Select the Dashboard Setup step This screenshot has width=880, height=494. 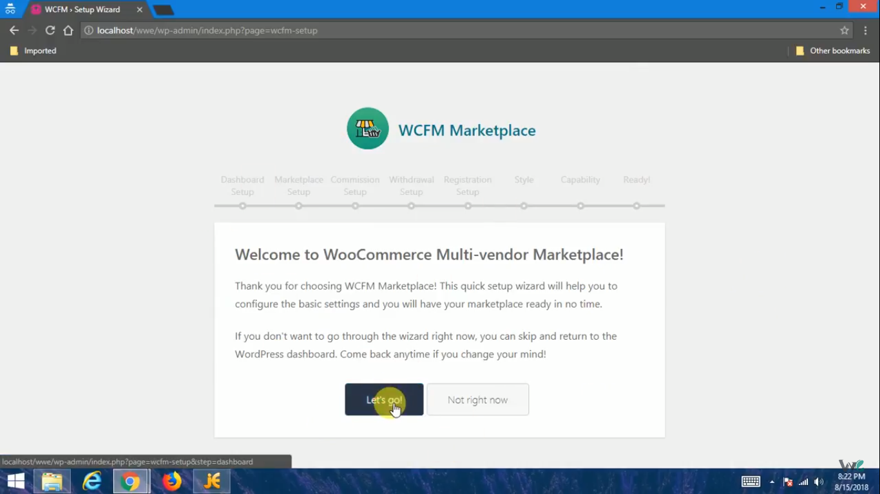pyautogui.click(x=242, y=185)
